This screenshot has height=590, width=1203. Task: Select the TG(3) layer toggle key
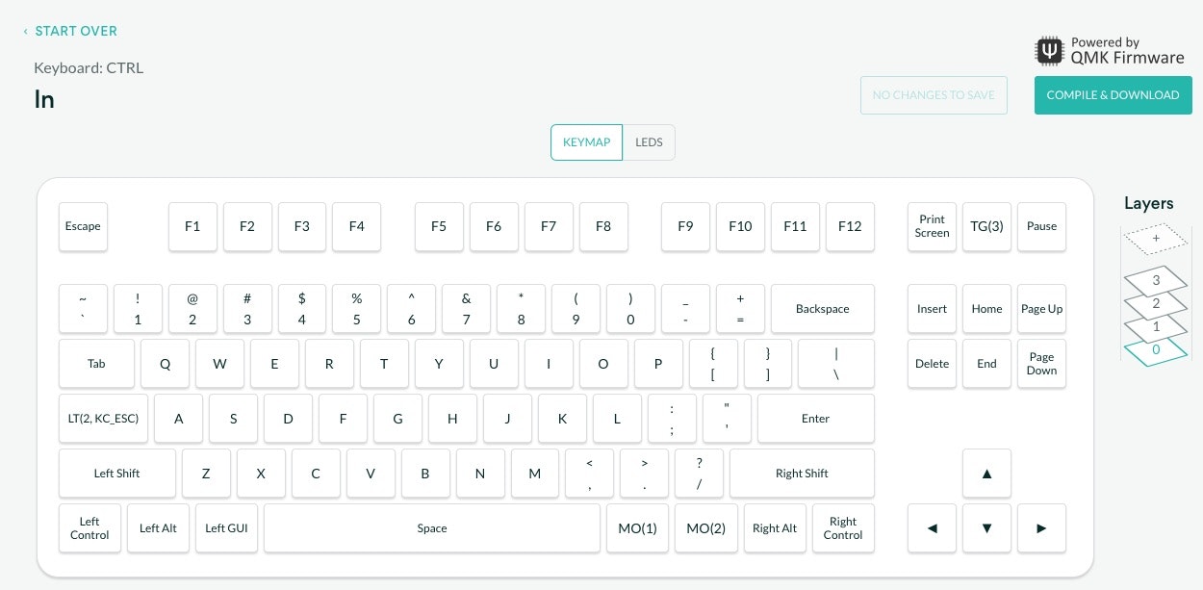point(986,226)
